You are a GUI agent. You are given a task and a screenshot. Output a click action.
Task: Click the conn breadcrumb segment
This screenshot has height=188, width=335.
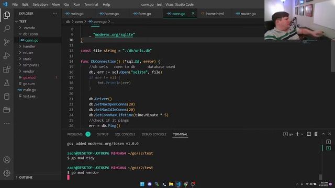[79, 21]
